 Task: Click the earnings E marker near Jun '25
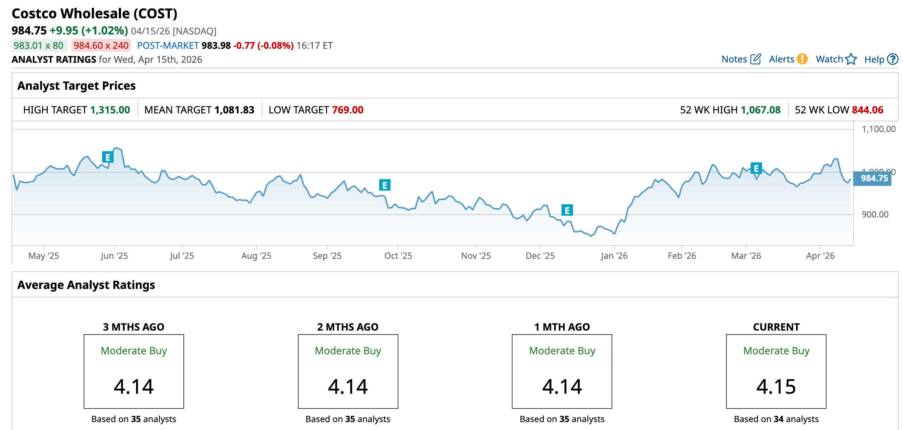click(x=108, y=157)
